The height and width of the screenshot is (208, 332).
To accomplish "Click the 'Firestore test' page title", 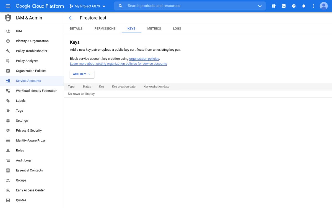I will click(93, 18).
